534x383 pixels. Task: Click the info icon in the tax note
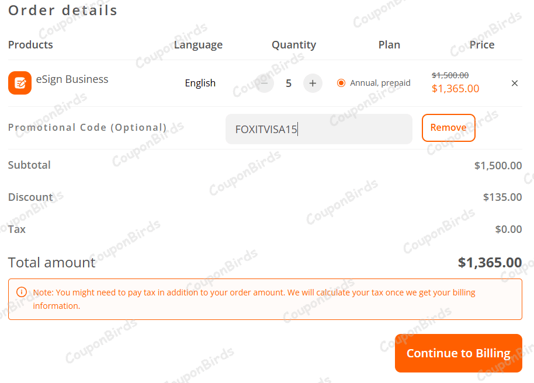point(22,292)
